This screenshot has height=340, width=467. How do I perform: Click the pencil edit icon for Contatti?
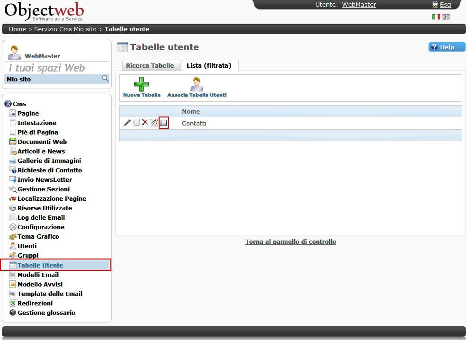[x=127, y=123]
